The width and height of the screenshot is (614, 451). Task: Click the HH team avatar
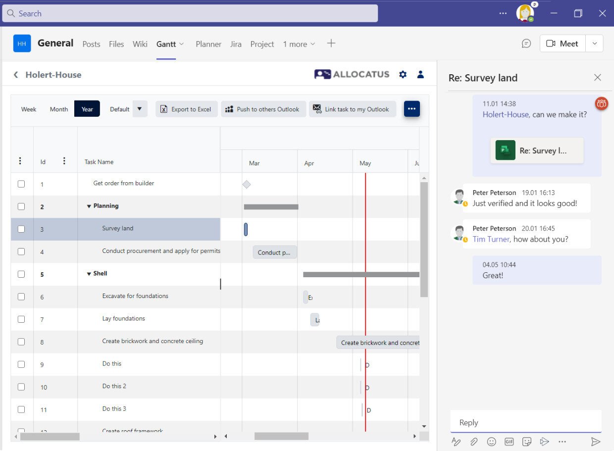22,44
